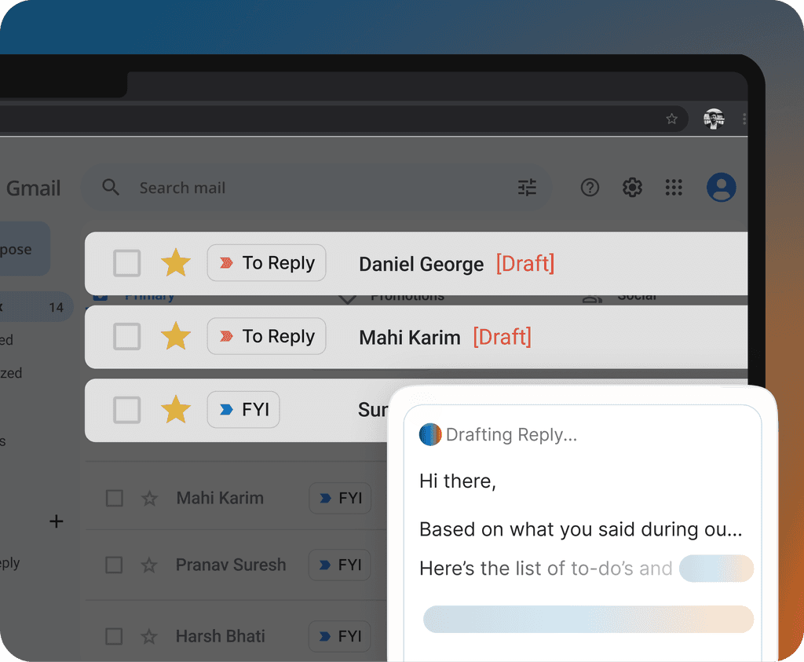Click To Reply label on Mahi Karim draft
The width and height of the screenshot is (804, 662).
pyautogui.click(x=267, y=336)
